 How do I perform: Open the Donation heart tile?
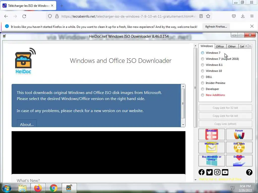[239, 161]
